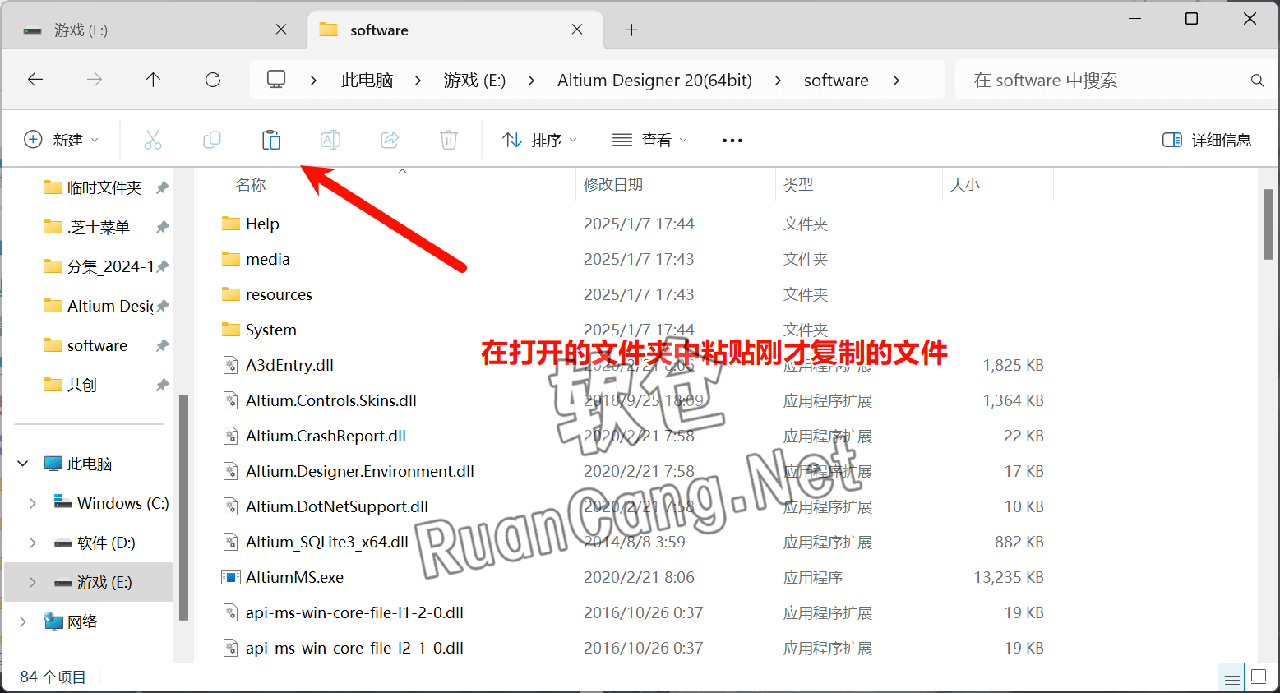1280x693 pixels.
Task: Select the System folder
Action: (x=271, y=330)
